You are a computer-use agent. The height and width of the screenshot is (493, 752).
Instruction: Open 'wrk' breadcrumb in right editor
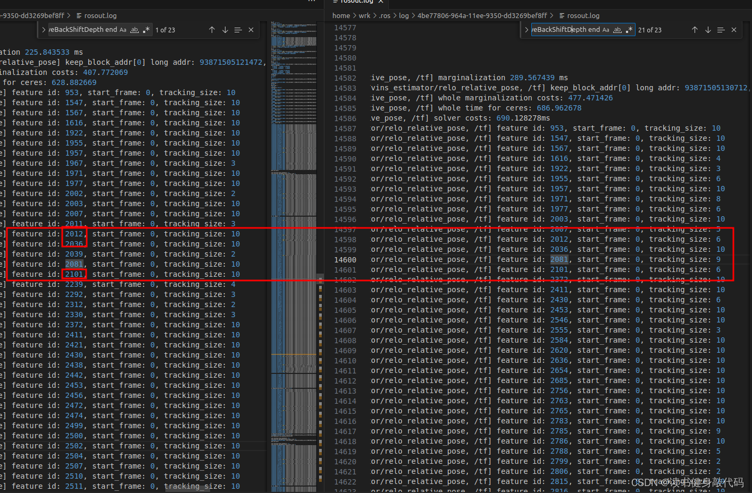(x=364, y=16)
